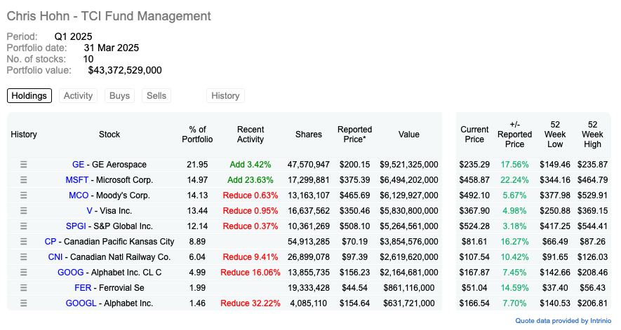Open history icon for GOOGL Alphabet Inc. row
This screenshot has width=621, height=330.
click(x=24, y=303)
